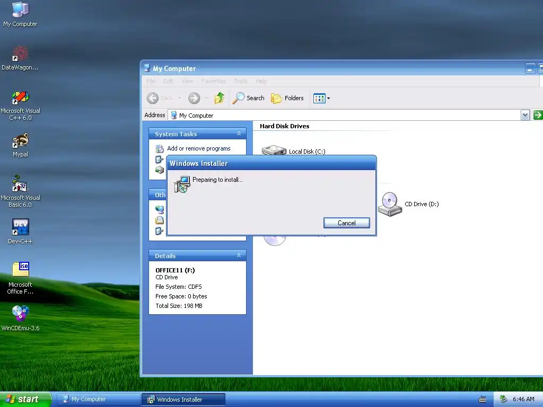Switch to My Computer taskbar button
The image size is (543, 407).
click(98, 400)
